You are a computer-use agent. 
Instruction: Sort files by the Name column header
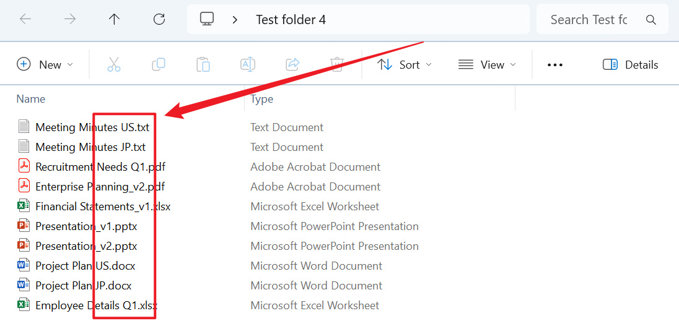pos(31,99)
